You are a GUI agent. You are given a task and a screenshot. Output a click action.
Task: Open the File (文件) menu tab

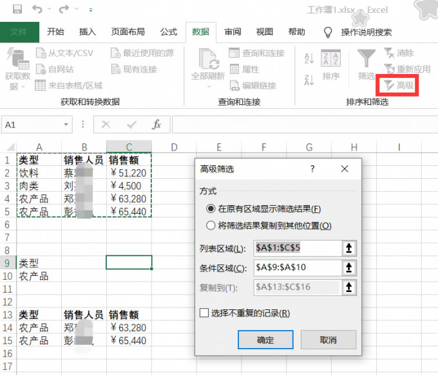19,32
